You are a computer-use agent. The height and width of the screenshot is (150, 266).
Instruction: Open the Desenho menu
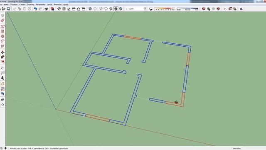(31, 5)
